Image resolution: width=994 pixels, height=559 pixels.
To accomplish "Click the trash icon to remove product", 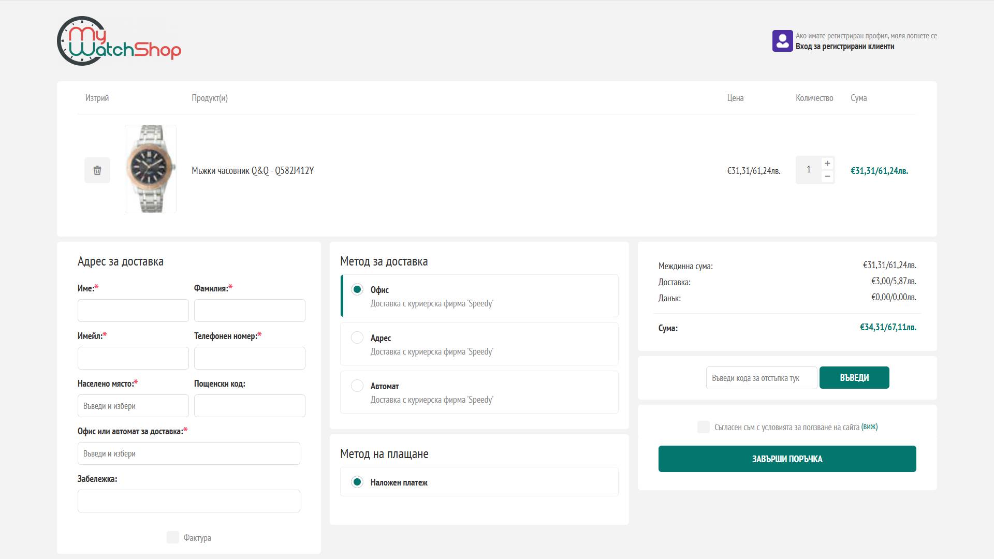I will (97, 170).
